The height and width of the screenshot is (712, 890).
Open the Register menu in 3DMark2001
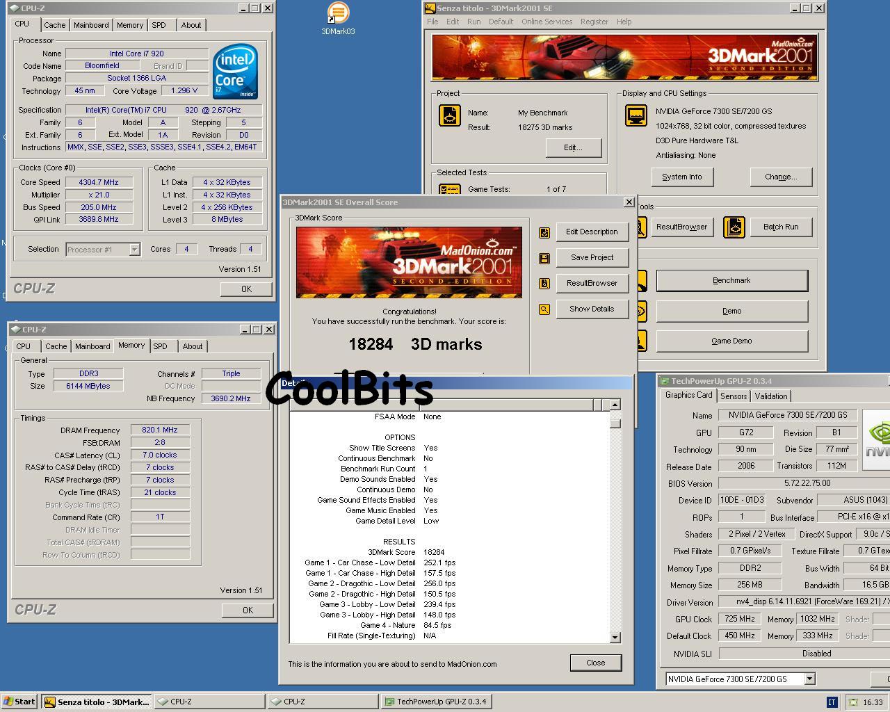[x=594, y=22]
